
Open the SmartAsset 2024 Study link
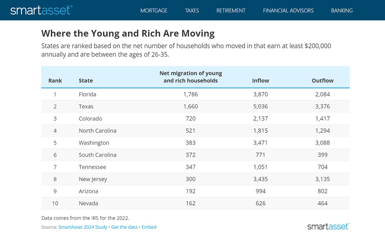click(x=83, y=227)
